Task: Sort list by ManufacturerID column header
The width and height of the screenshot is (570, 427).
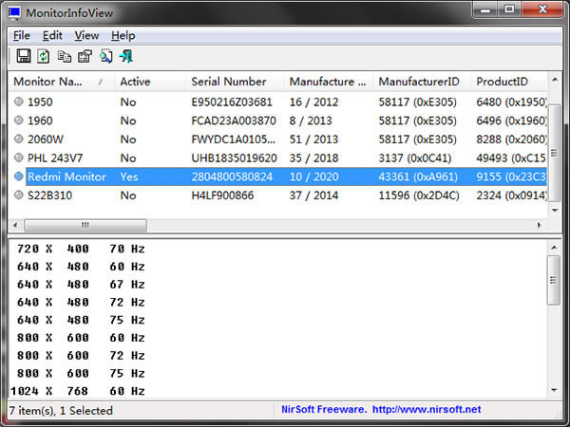Action: (x=418, y=82)
